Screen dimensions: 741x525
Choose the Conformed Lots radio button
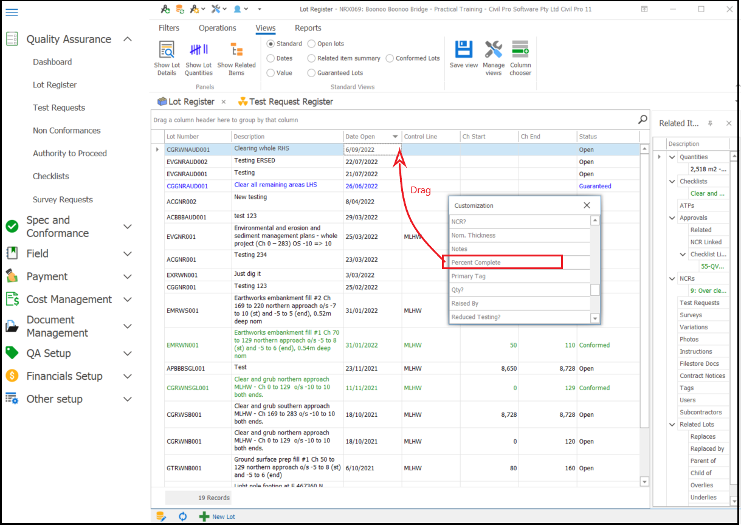[x=390, y=58]
